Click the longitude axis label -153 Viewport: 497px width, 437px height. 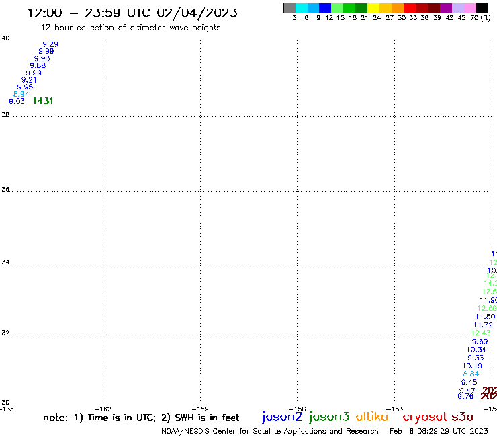[x=395, y=409]
